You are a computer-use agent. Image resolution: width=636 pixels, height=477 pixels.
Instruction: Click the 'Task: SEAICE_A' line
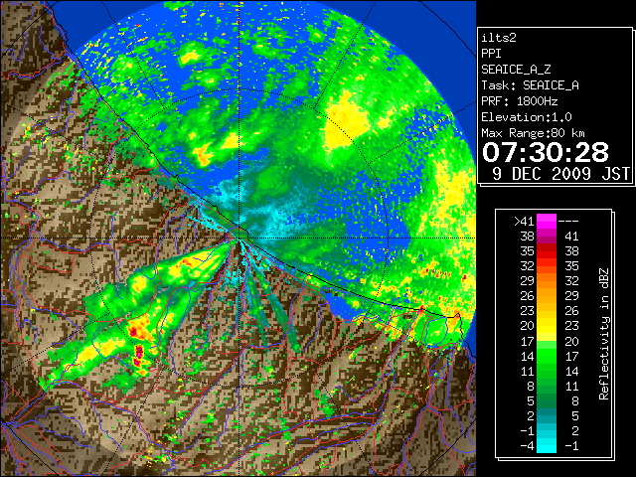[x=530, y=85]
